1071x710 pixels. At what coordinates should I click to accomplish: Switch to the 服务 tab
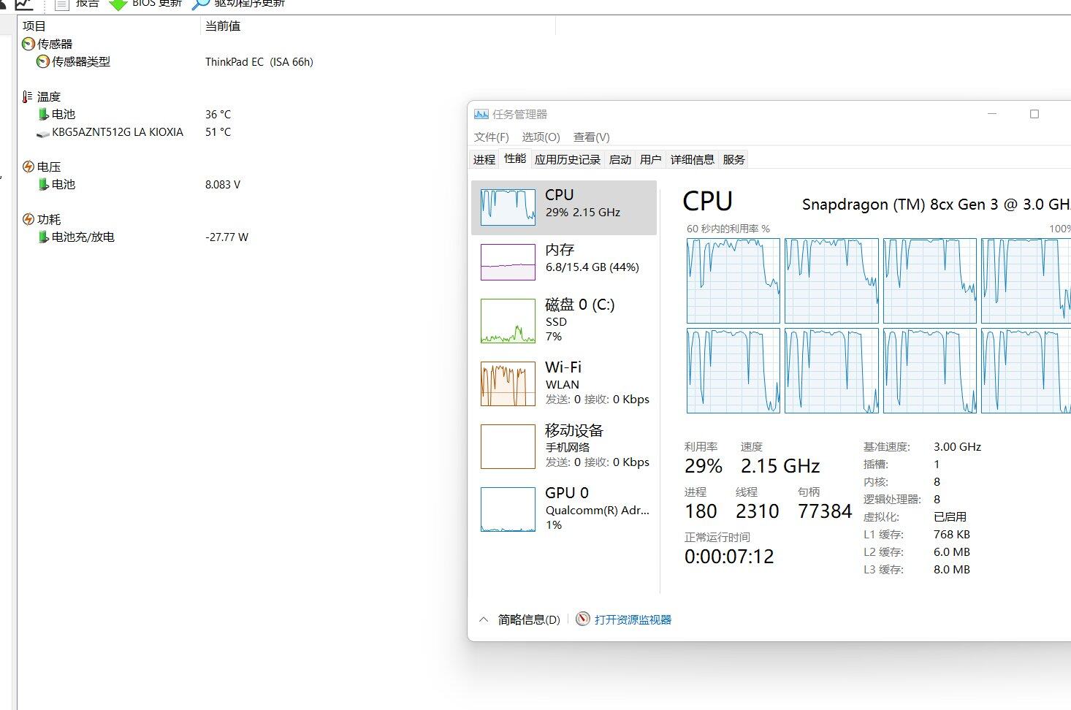[734, 160]
